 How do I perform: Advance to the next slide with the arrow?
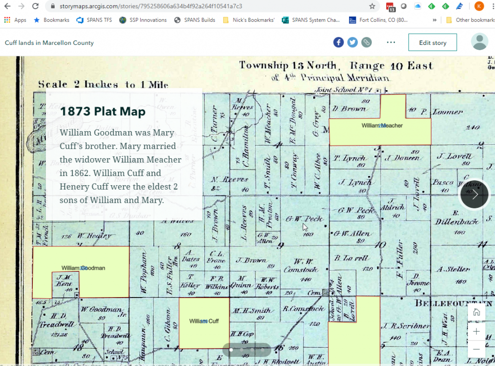(474, 194)
